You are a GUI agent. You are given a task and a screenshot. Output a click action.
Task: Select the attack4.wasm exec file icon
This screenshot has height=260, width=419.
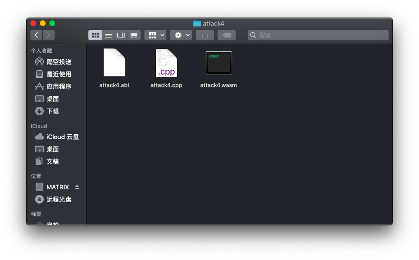[x=219, y=63]
